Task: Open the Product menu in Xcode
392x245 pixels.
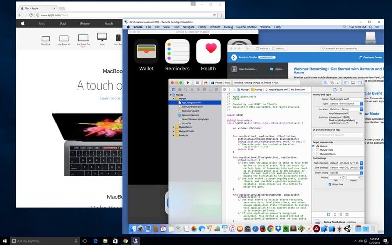Action: 215,27
